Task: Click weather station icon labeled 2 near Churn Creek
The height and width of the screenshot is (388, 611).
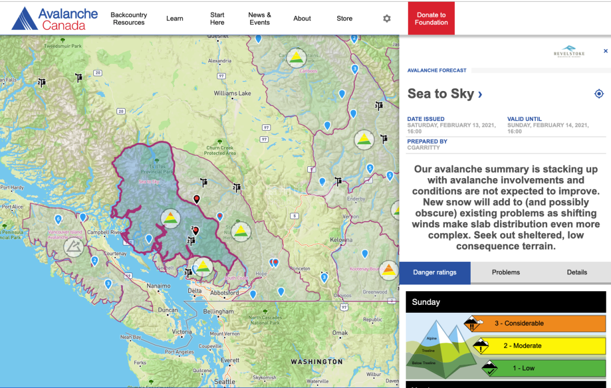Action: tap(236, 187)
